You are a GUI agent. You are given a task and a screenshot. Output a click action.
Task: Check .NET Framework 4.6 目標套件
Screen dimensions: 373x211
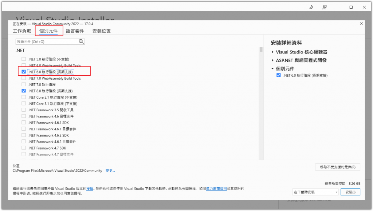[24, 116]
